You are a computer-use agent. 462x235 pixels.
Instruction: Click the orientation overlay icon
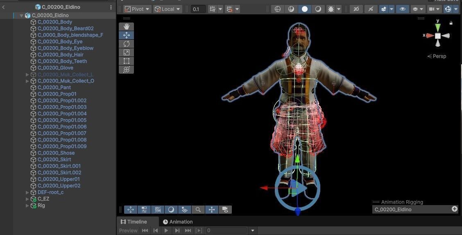coord(212,210)
